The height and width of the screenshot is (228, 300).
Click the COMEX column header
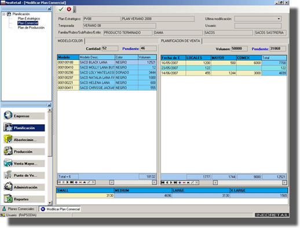coord(249,57)
